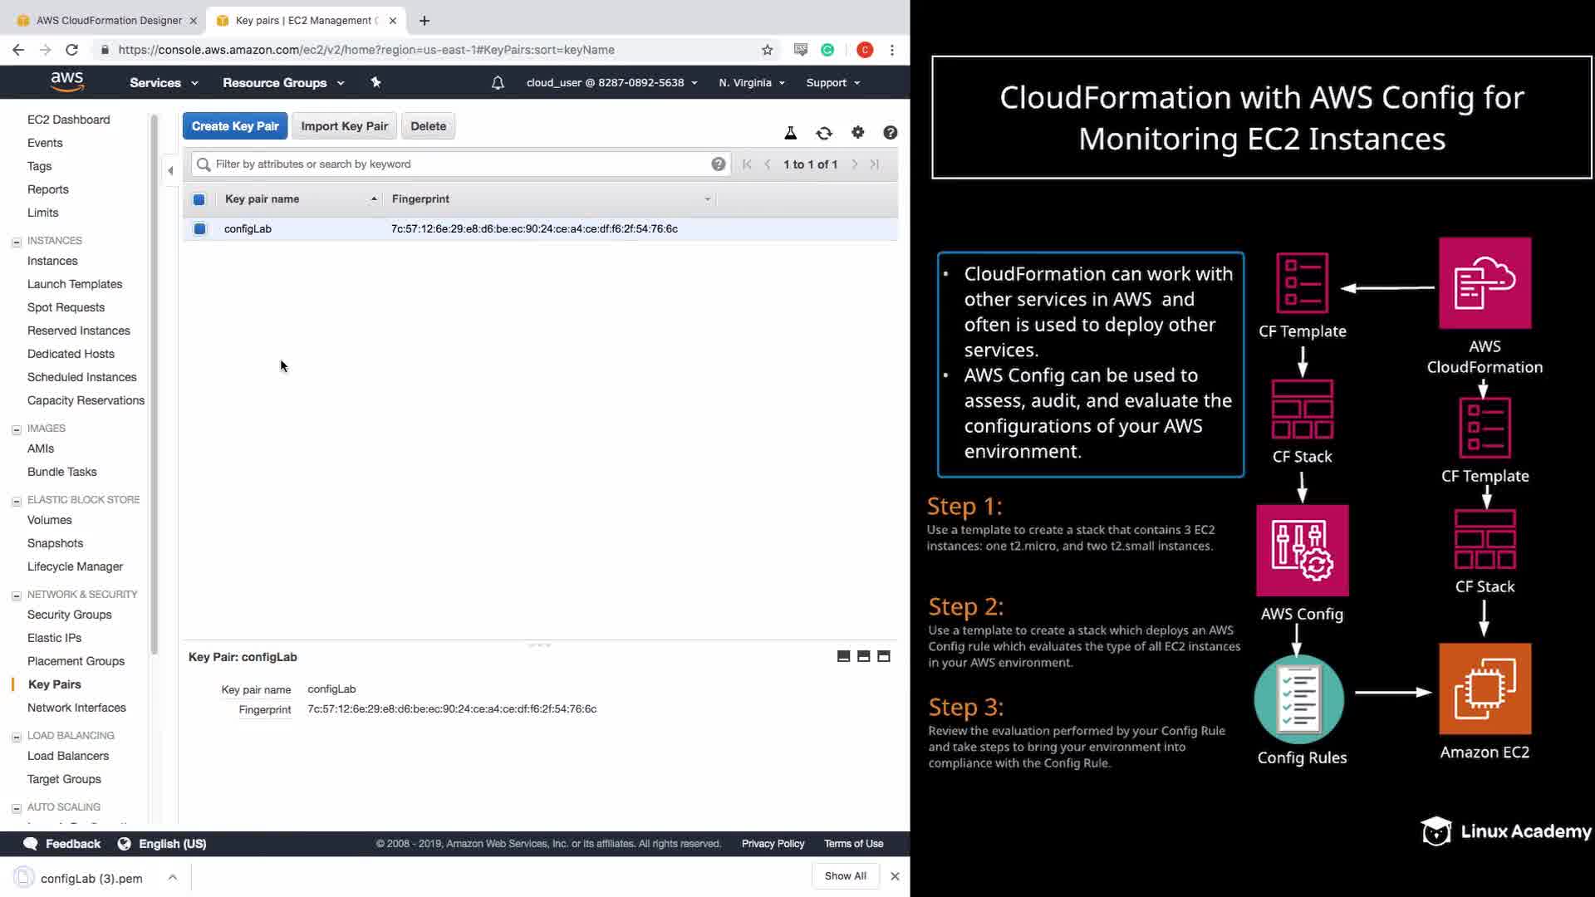Toggle the select-all key pairs checkbox
The height and width of the screenshot is (897, 1595).
[x=199, y=199]
